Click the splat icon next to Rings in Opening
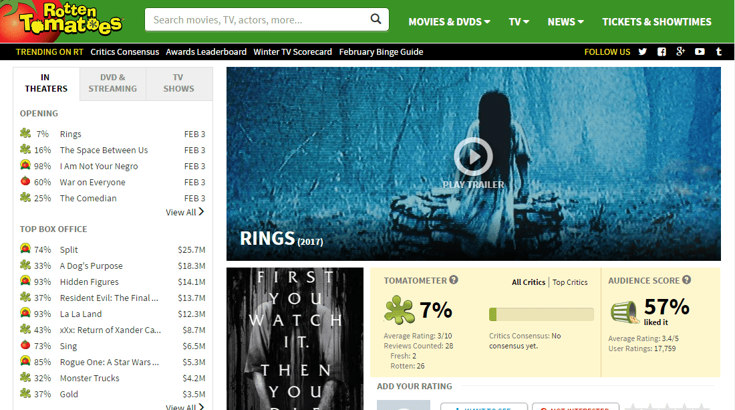The width and height of the screenshot is (735, 410). (x=25, y=133)
